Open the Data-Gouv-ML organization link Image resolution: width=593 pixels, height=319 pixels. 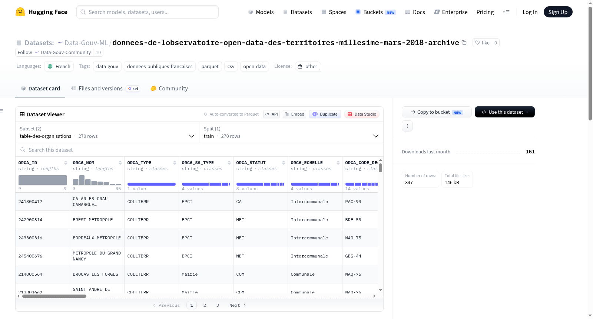click(86, 43)
